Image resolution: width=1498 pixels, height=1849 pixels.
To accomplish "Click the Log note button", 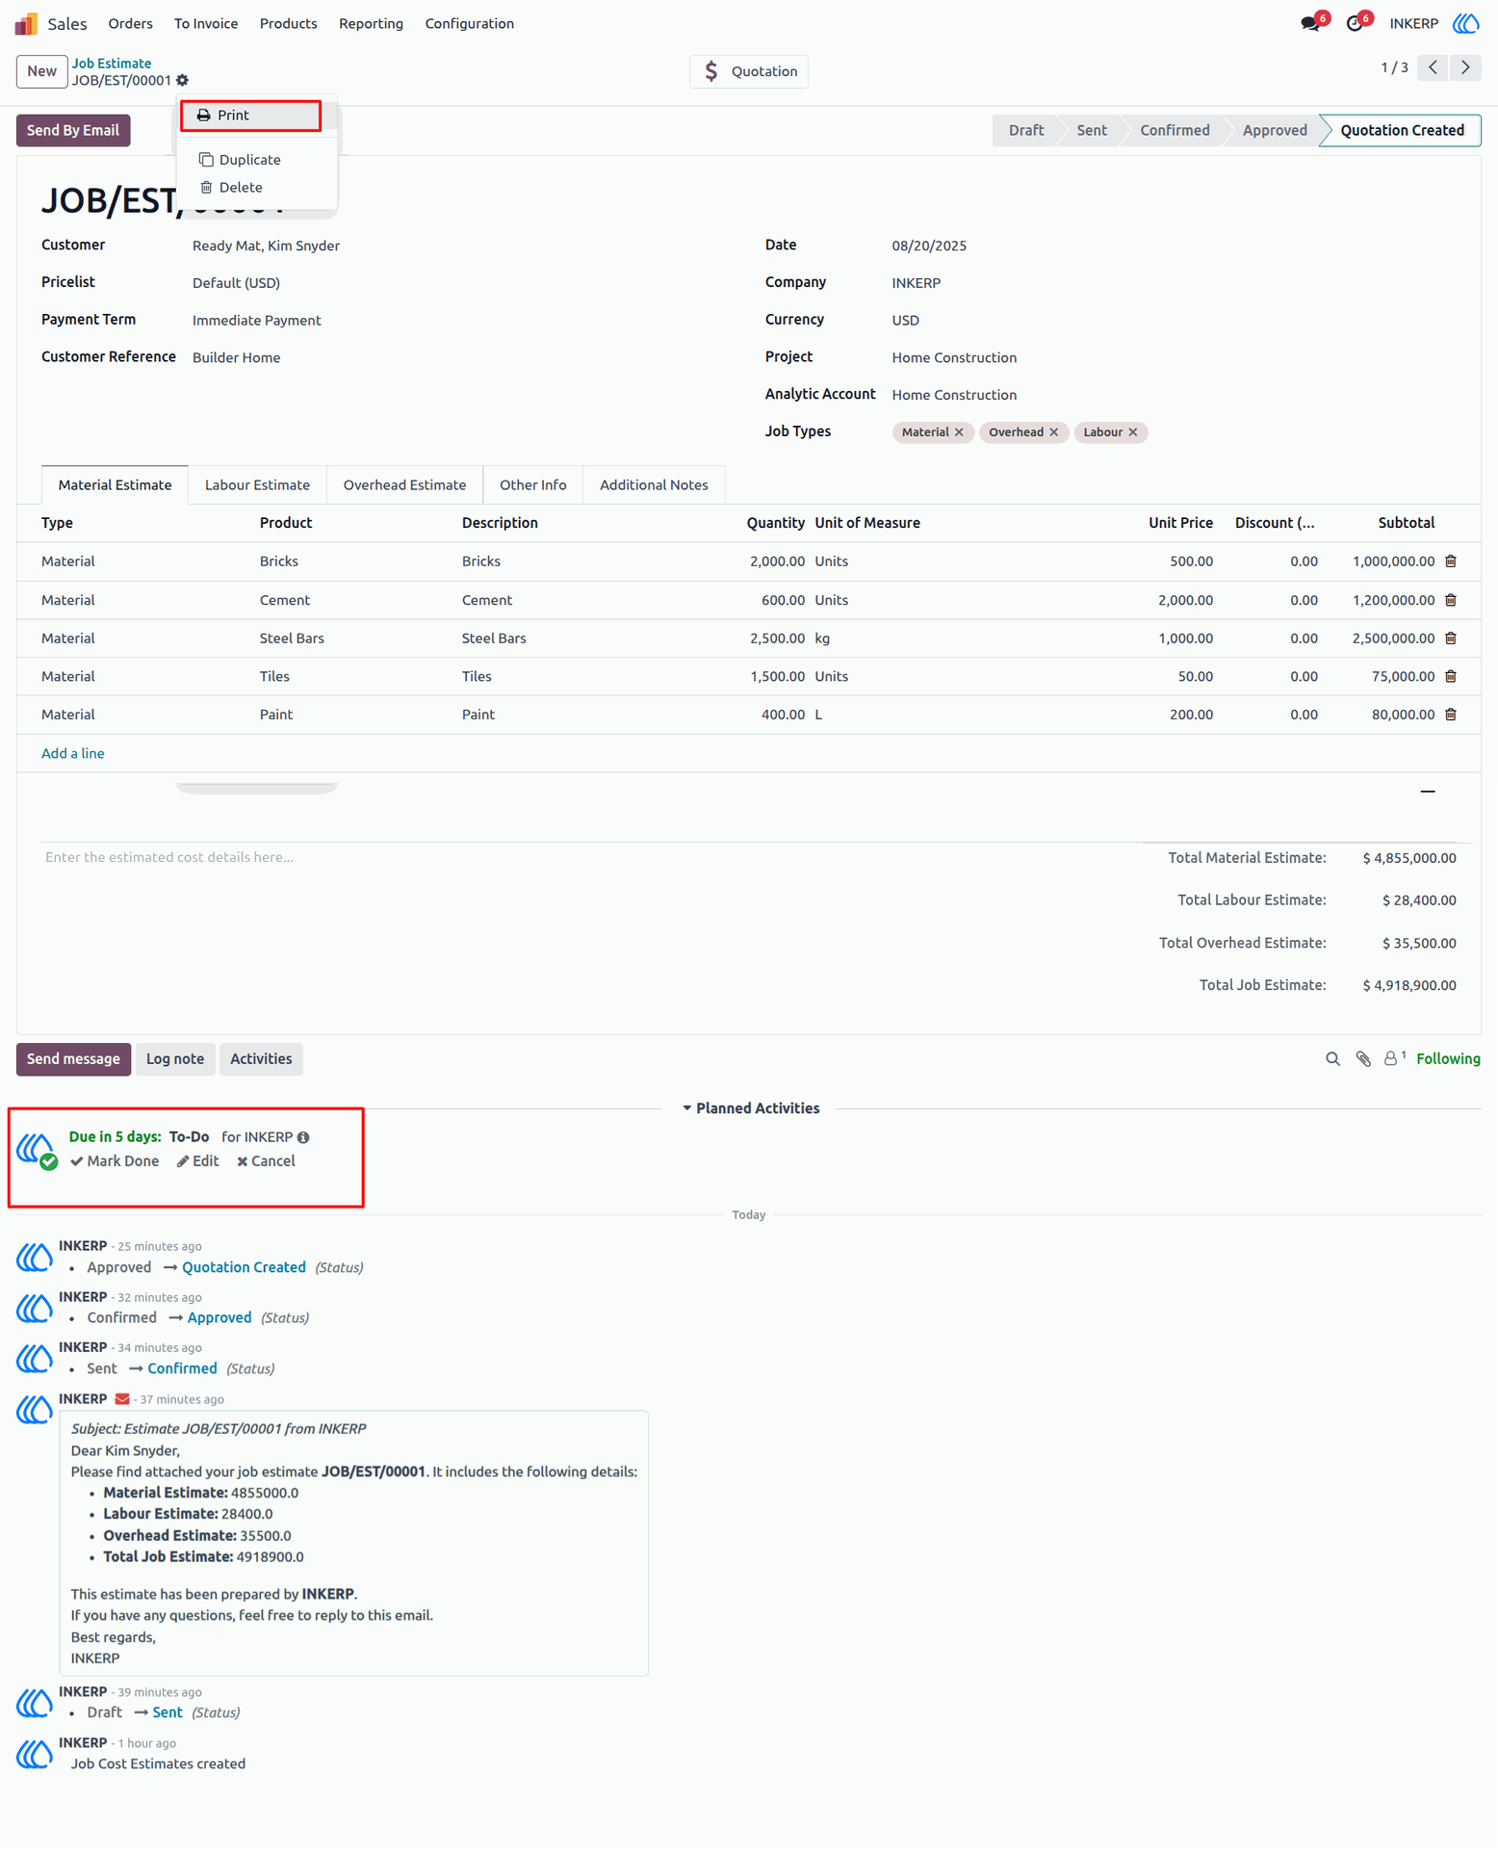I will click(x=175, y=1059).
